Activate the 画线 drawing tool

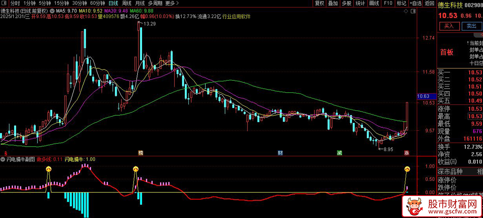click(374, 3)
